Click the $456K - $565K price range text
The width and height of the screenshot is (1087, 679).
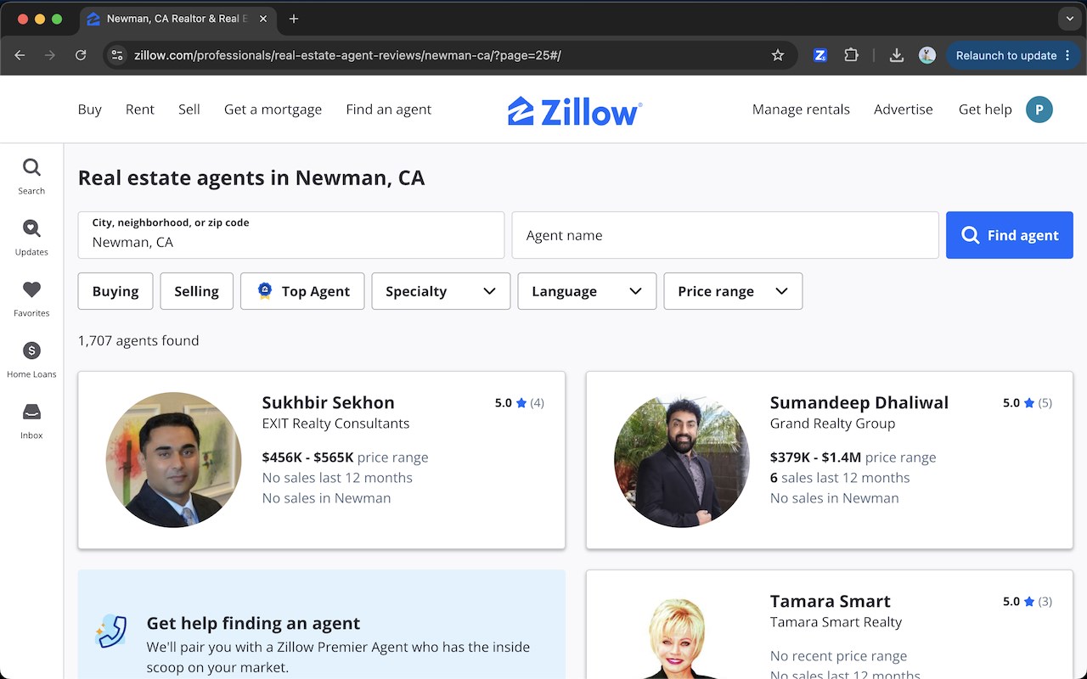coord(346,457)
